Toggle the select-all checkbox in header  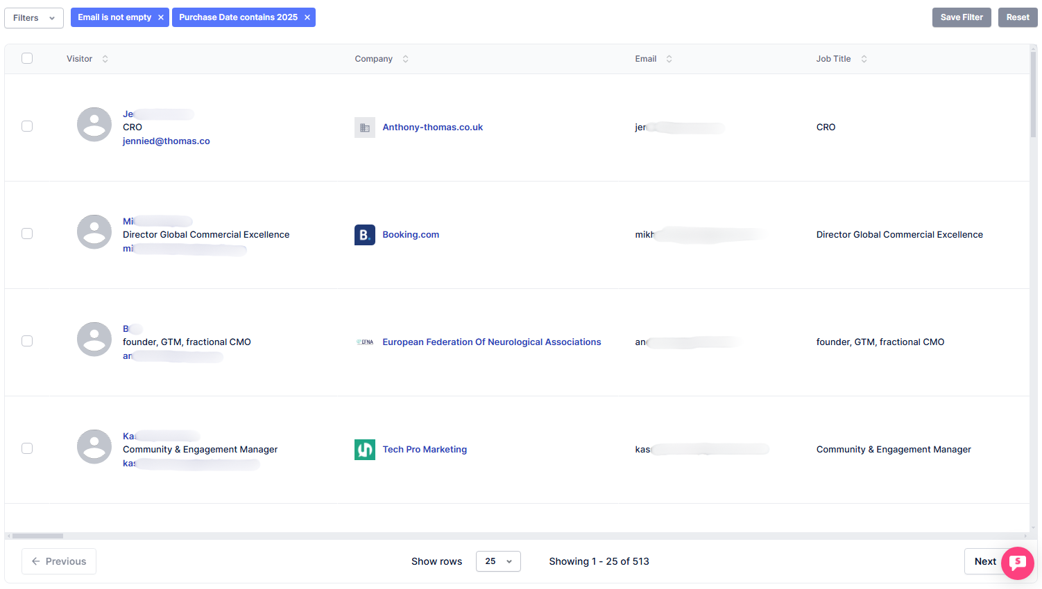tap(27, 58)
